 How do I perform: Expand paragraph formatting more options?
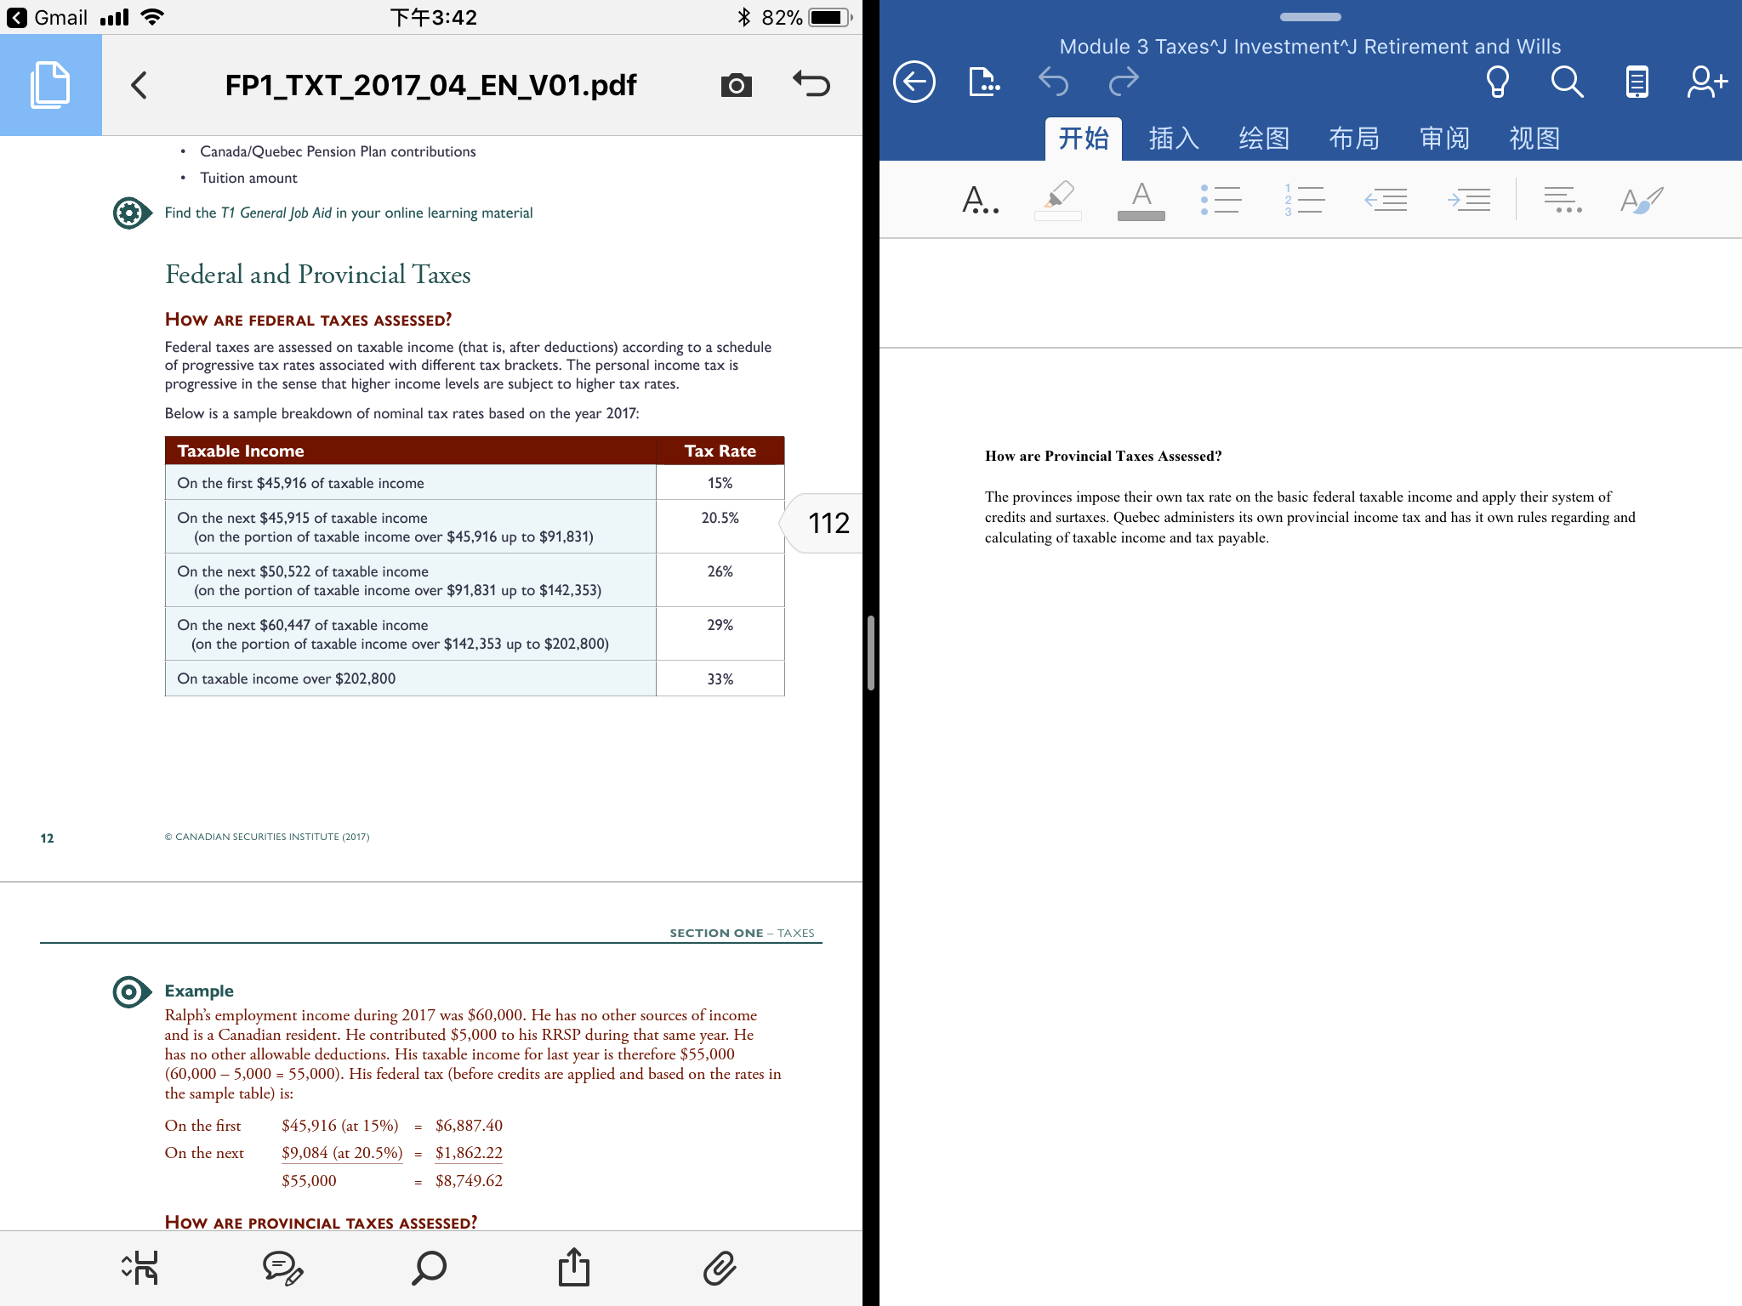click(1563, 200)
